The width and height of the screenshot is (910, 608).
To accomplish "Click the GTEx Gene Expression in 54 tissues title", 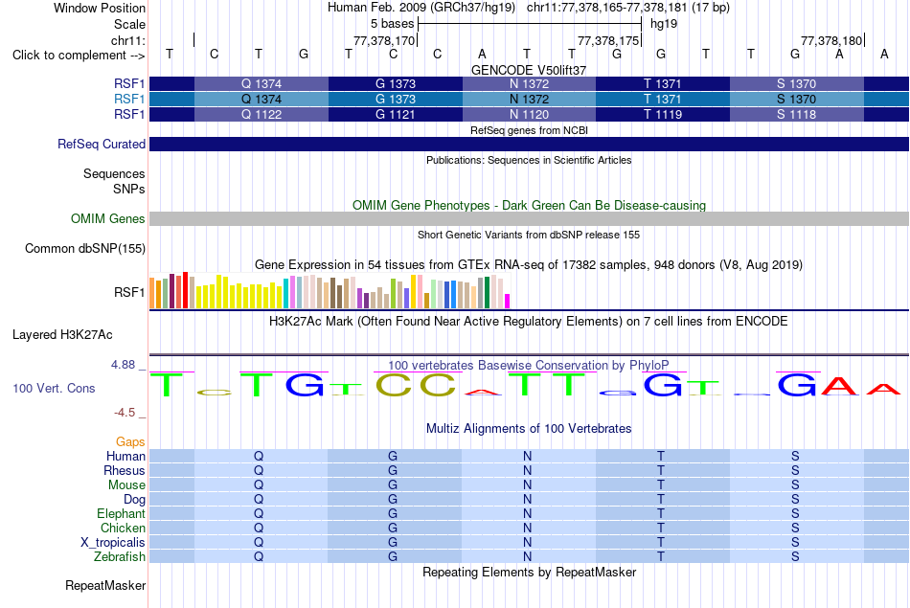I will (x=529, y=265).
